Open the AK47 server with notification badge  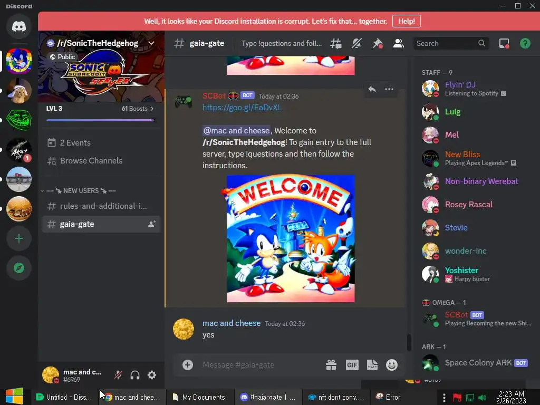pyautogui.click(x=19, y=150)
